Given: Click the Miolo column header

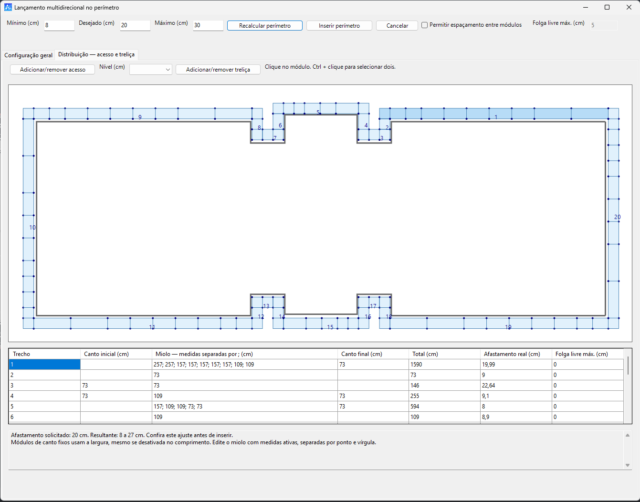Looking at the screenshot, I should pyautogui.click(x=245, y=354).
